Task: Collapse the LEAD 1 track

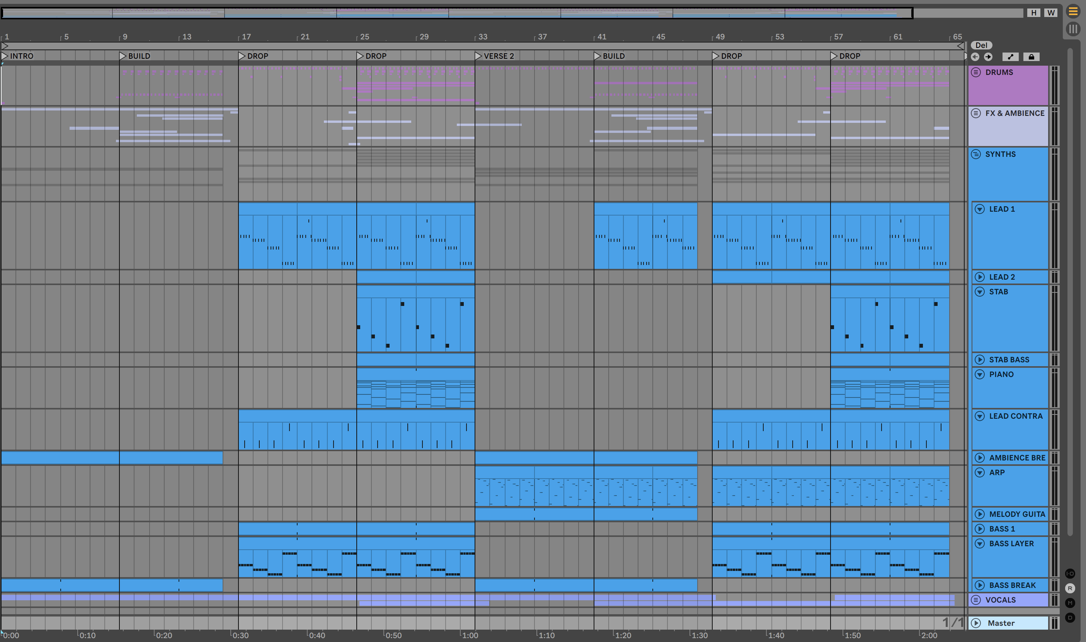Action: click(x=979, y=209)
